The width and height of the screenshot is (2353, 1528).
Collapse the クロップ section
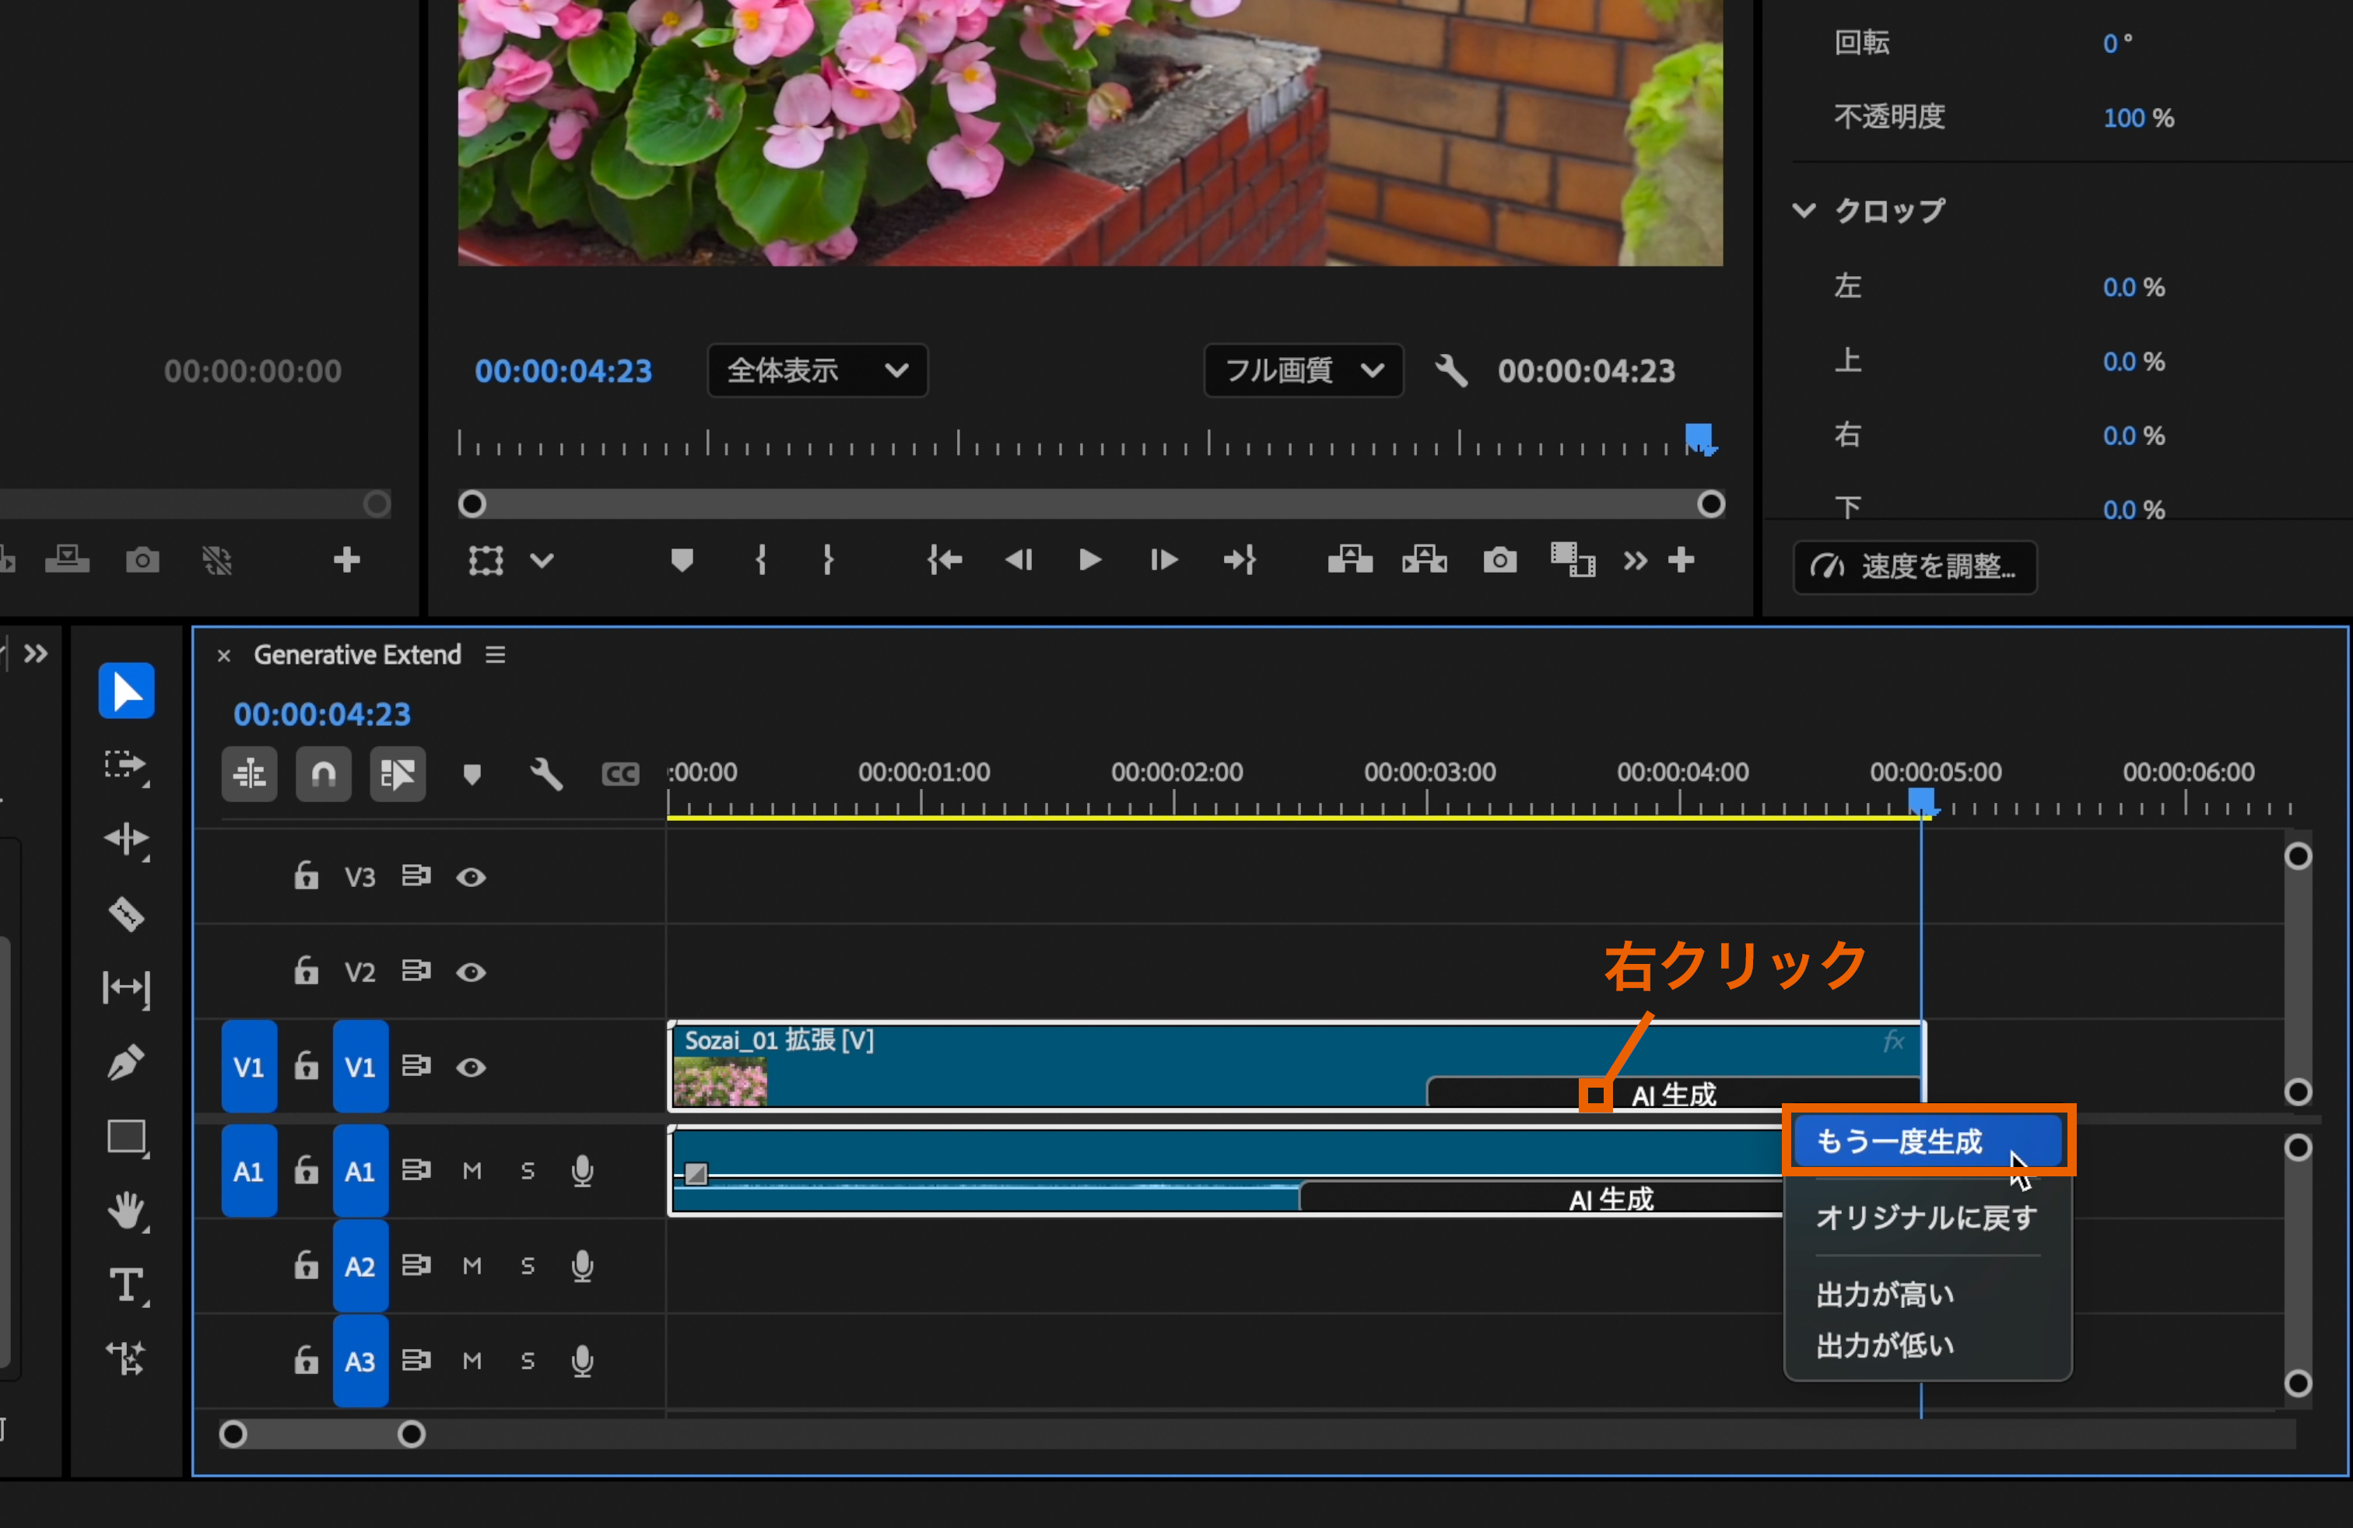[1804, 211]
